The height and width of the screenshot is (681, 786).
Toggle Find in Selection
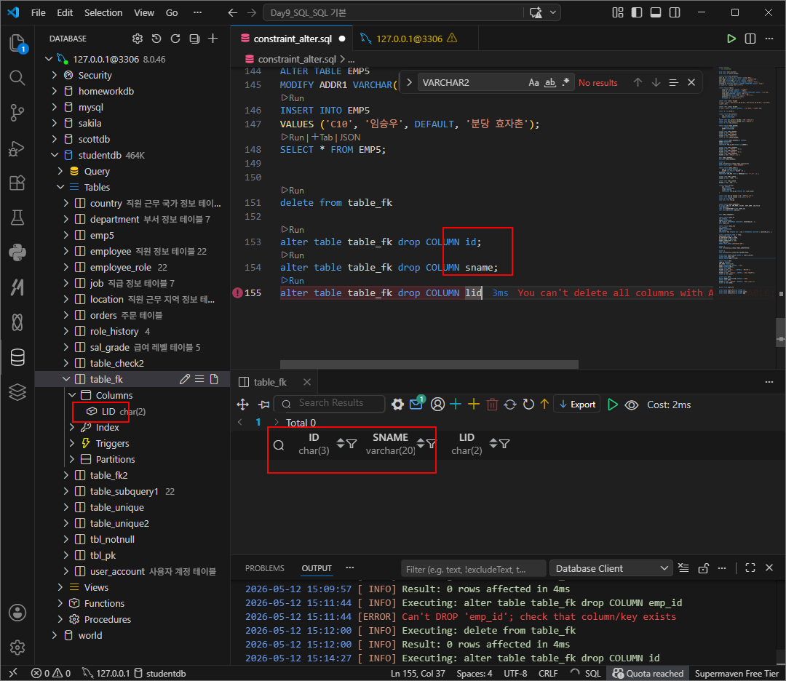click(x=674, y=83)
